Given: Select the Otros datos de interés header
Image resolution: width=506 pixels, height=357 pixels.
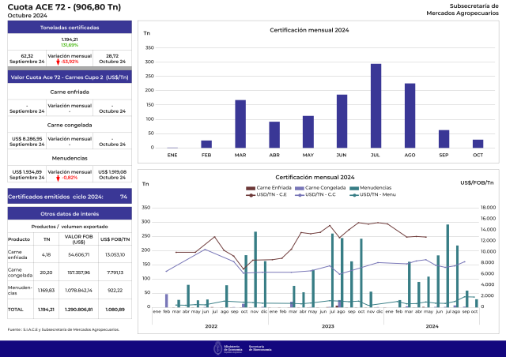Looking at the screenshot, I should (70, 214).
